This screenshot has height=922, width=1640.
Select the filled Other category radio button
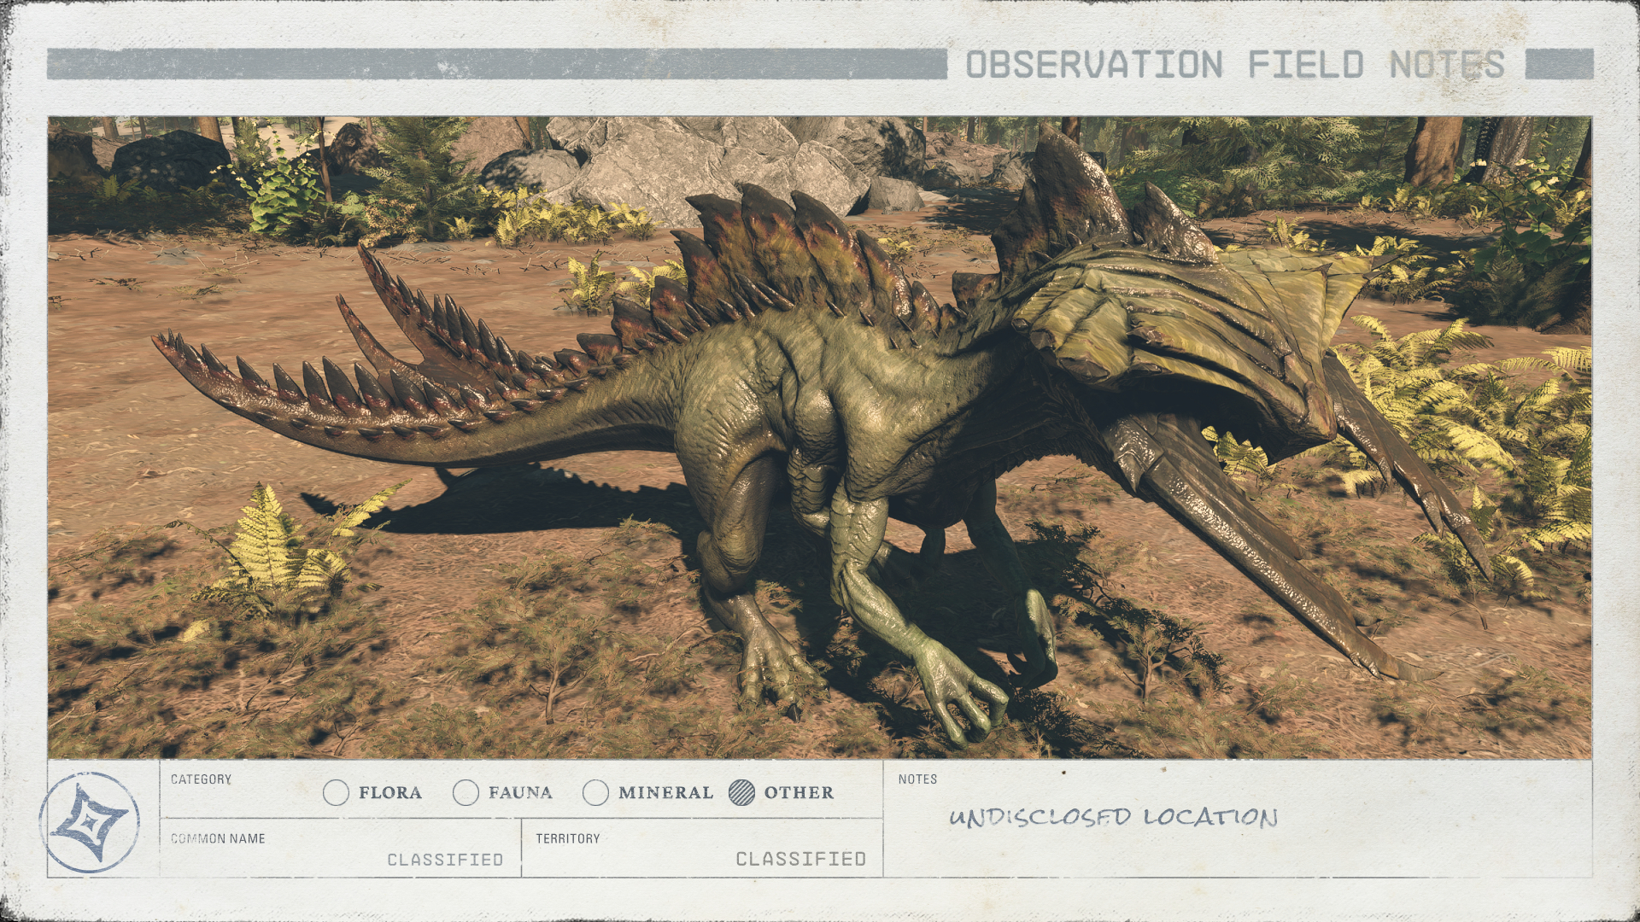[741, 793]
